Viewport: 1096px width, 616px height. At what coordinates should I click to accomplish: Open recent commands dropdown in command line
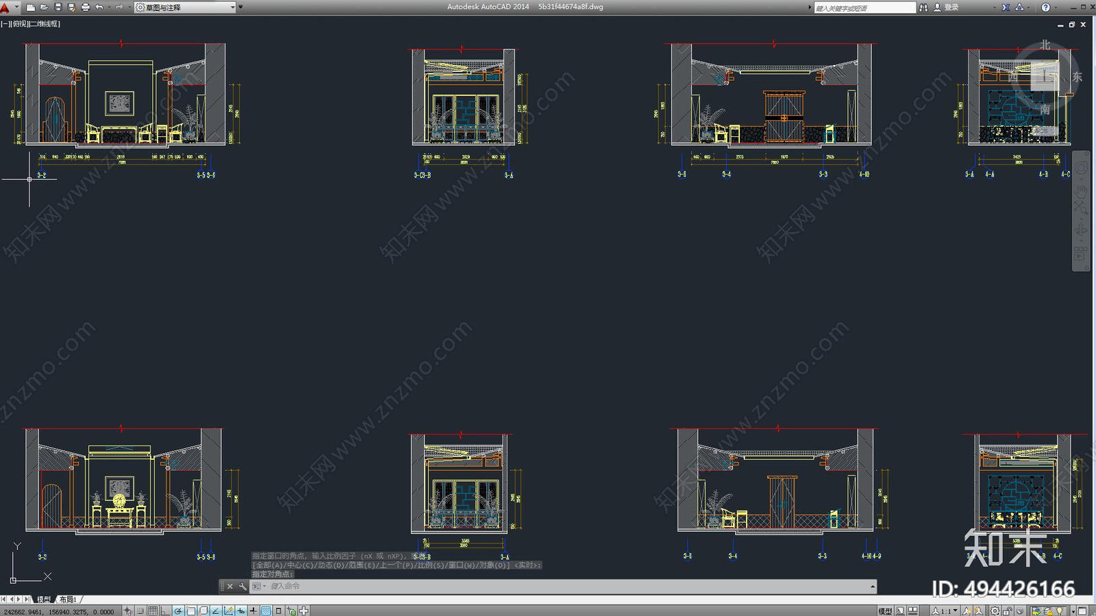(x=259, y=587)
